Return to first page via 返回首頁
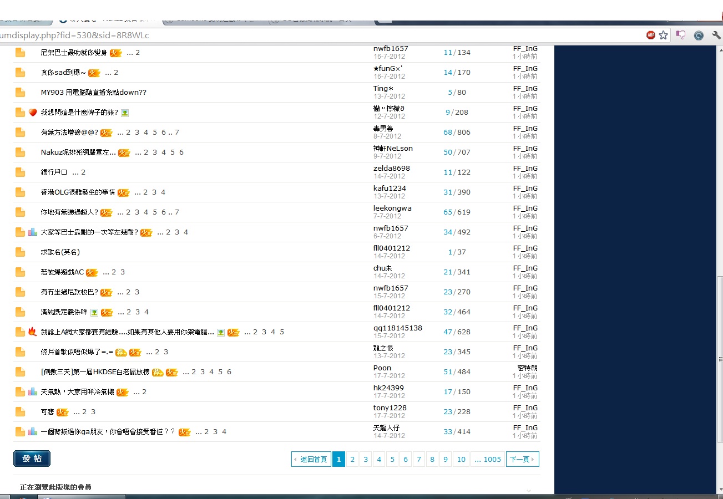Viewport: 723px width, 499px height. pos(311,459)
